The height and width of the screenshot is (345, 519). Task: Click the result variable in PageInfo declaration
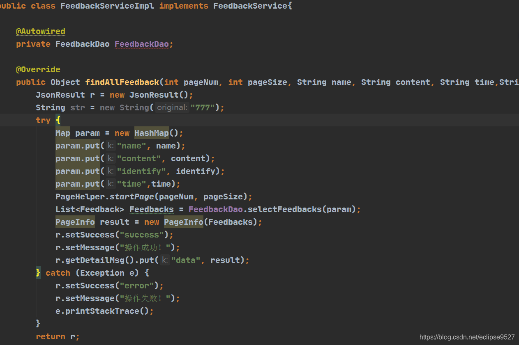(x=115, y=222)
